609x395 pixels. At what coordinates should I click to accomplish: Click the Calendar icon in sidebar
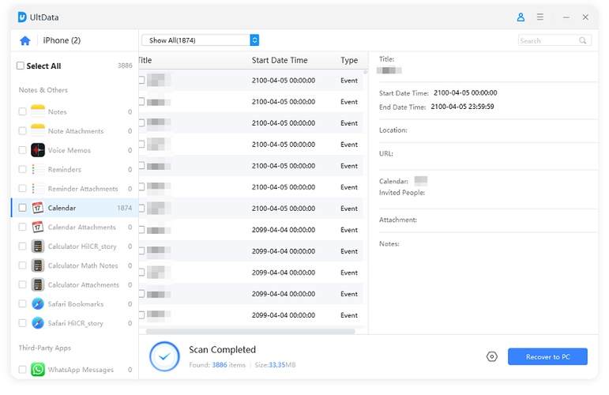[38, 208]
